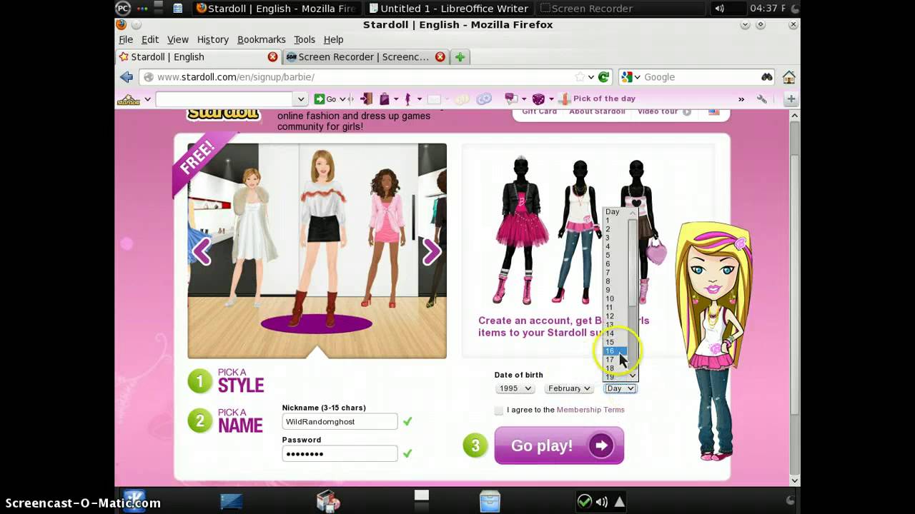This screenshot has width=915, height=514.
Task: Open the purple shopping bag toolbar icon
Action: 385,99
